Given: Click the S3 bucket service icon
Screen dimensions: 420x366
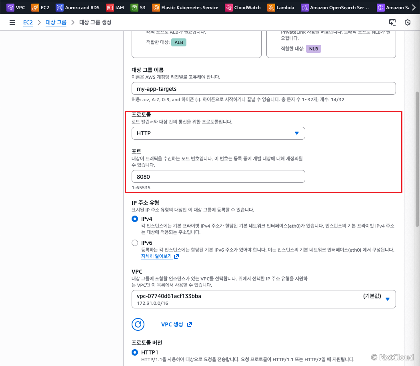Looking at the screenshot, I should (134, 8).
